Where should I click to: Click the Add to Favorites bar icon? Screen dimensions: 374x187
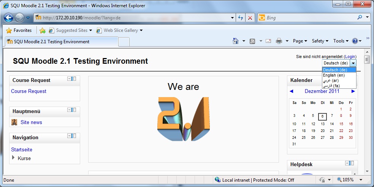click(x=43, y=30)
